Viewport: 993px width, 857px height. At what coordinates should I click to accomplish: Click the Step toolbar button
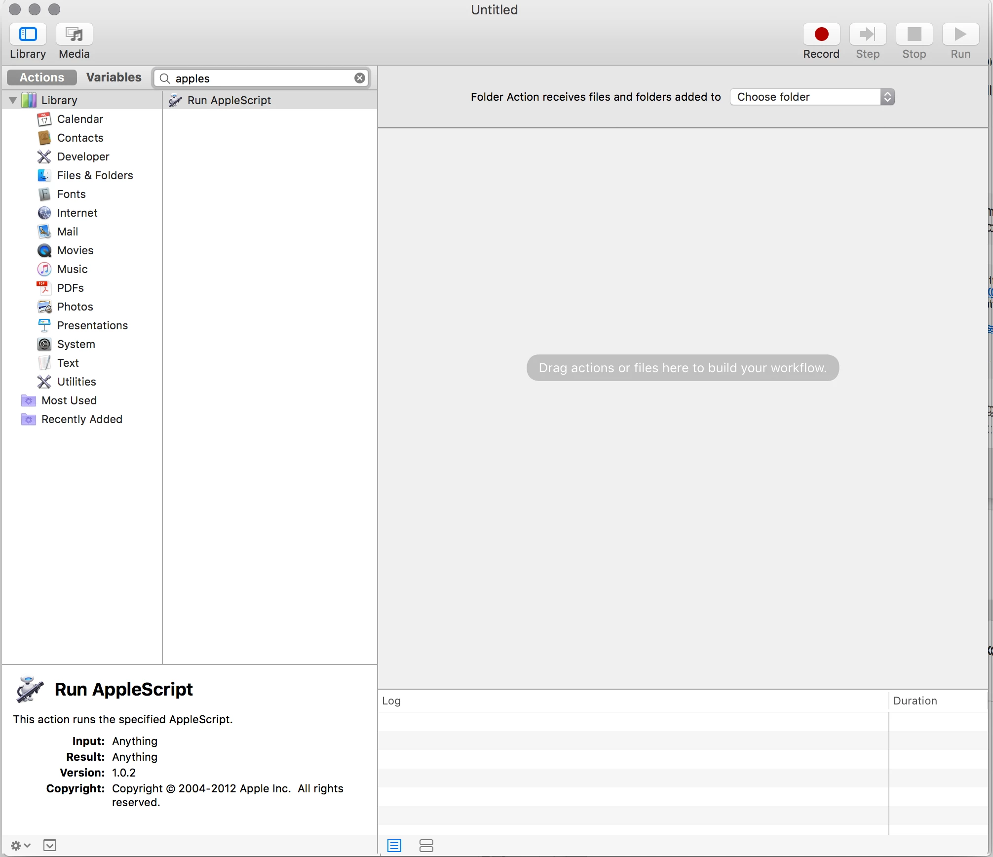coord(867,35)
